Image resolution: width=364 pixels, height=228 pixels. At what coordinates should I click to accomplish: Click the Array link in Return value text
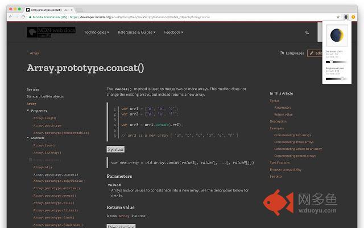124,216
